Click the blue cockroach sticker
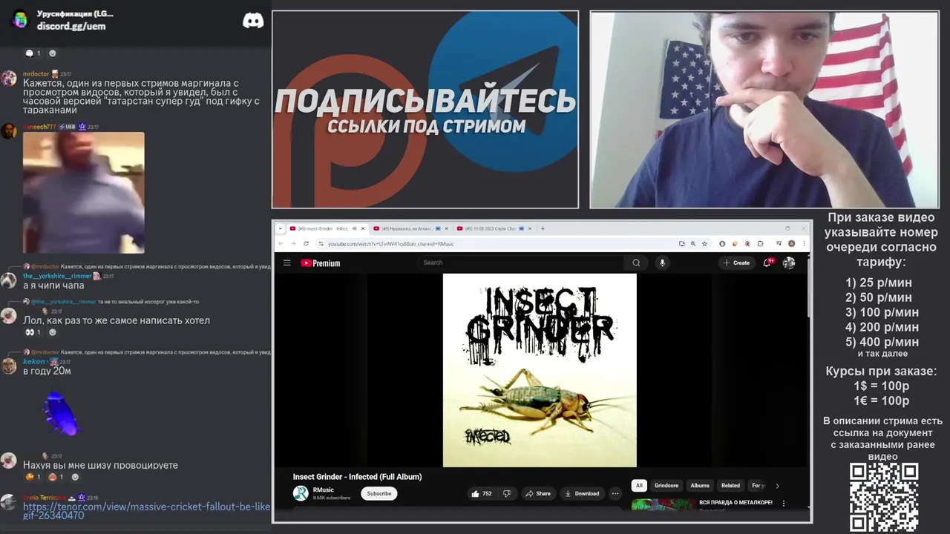The image size is (950, 534). point(59,414)
